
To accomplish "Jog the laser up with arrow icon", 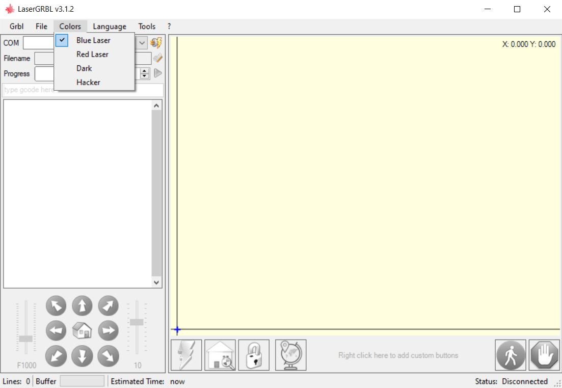I will [x=82, y=305].
